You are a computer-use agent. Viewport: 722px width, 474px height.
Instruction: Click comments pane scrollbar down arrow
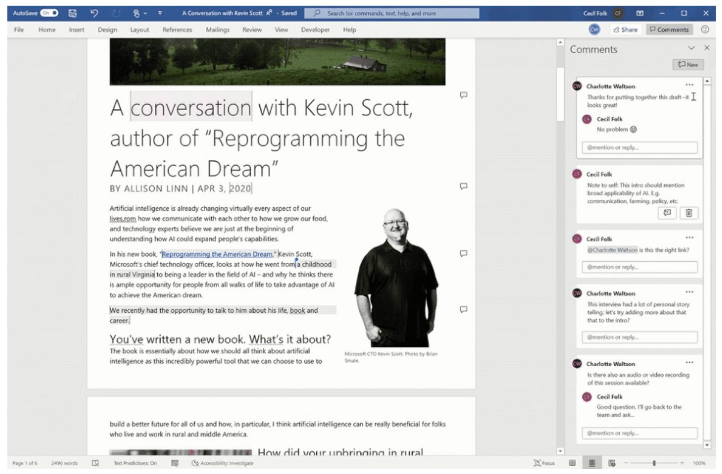[707, 444]
